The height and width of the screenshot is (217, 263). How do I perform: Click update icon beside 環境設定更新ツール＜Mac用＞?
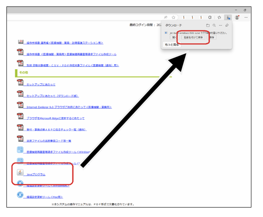[20, 195]
